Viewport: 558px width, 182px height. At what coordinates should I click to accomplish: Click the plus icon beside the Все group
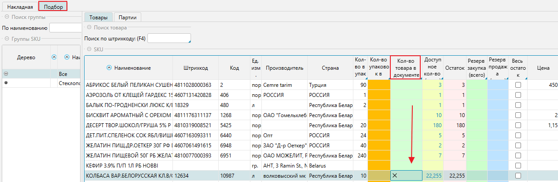(x=6, y=74)
